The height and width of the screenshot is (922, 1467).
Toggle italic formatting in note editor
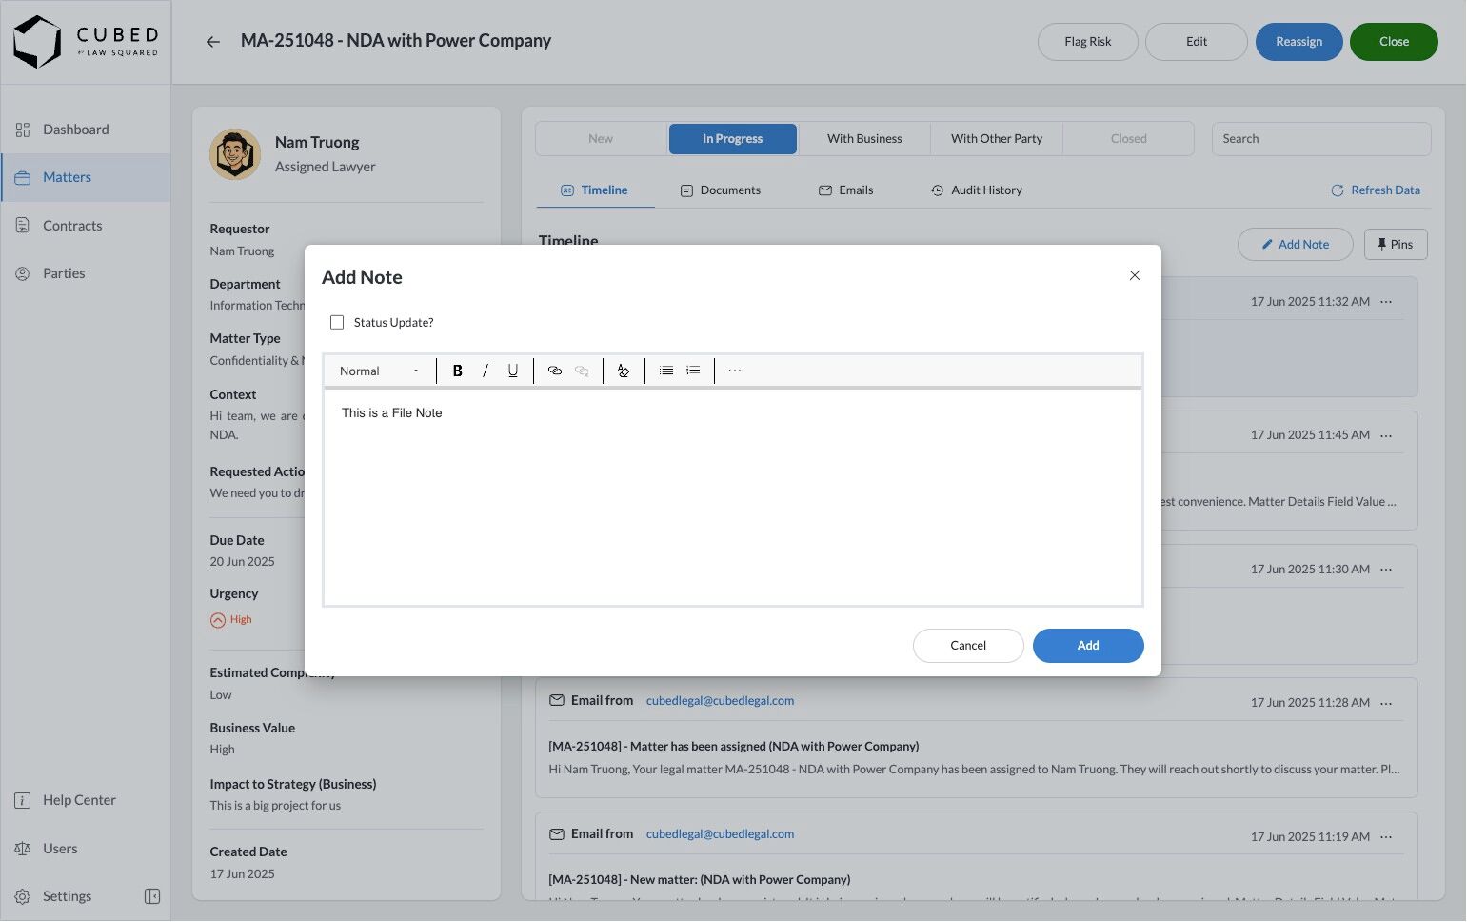tap(486, 371)
